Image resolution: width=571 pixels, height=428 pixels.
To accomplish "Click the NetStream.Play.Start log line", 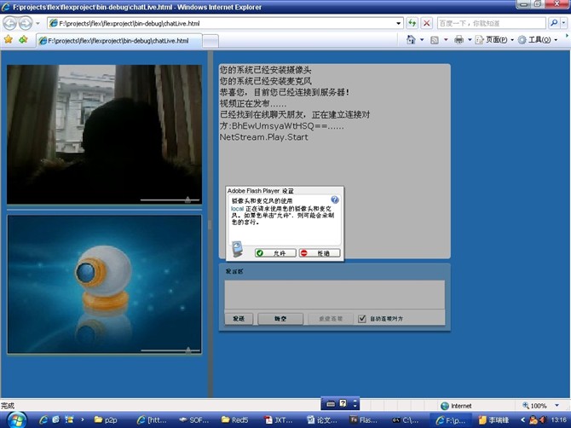I will pos(264,137).
